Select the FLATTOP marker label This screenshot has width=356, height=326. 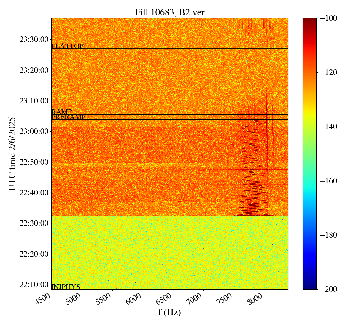[68, 46]
